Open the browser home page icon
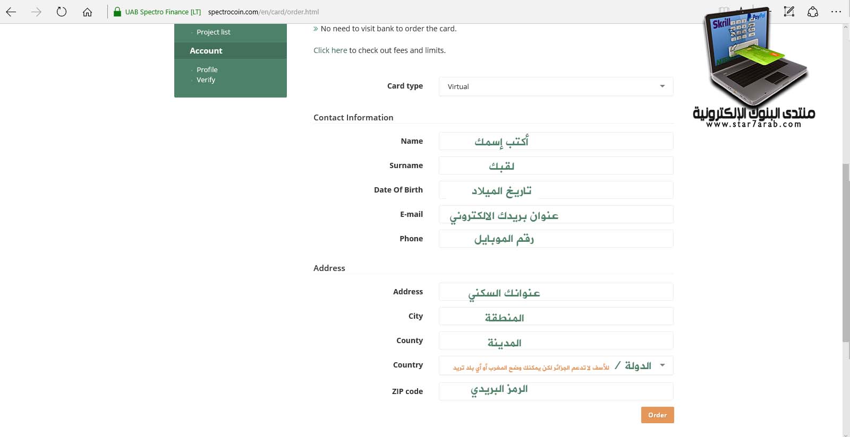 point(87,12)
